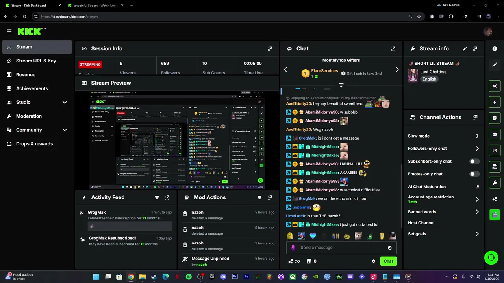
Task: Toggle Subscribers-only chat
Action: click(x=474, y=161)
